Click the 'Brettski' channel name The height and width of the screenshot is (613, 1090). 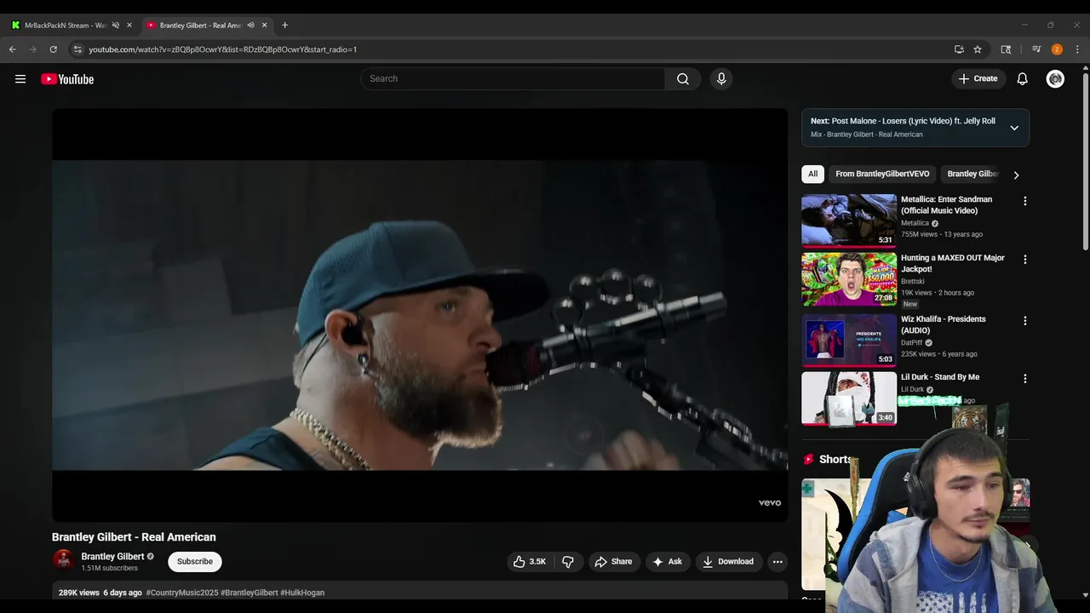click(x=913, y=281)
